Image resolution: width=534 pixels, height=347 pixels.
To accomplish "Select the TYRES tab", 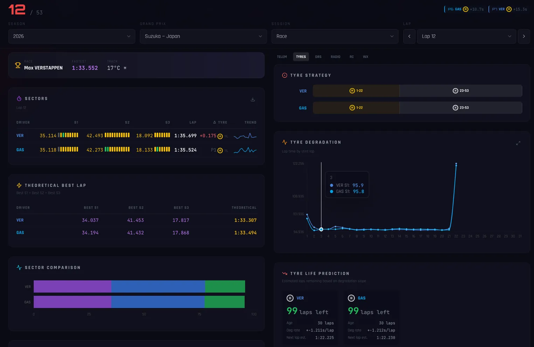I will (x=301, y=57).
